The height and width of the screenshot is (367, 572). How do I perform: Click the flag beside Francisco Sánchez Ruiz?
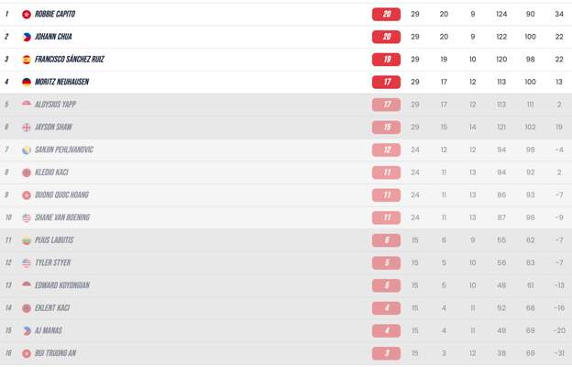27,60
